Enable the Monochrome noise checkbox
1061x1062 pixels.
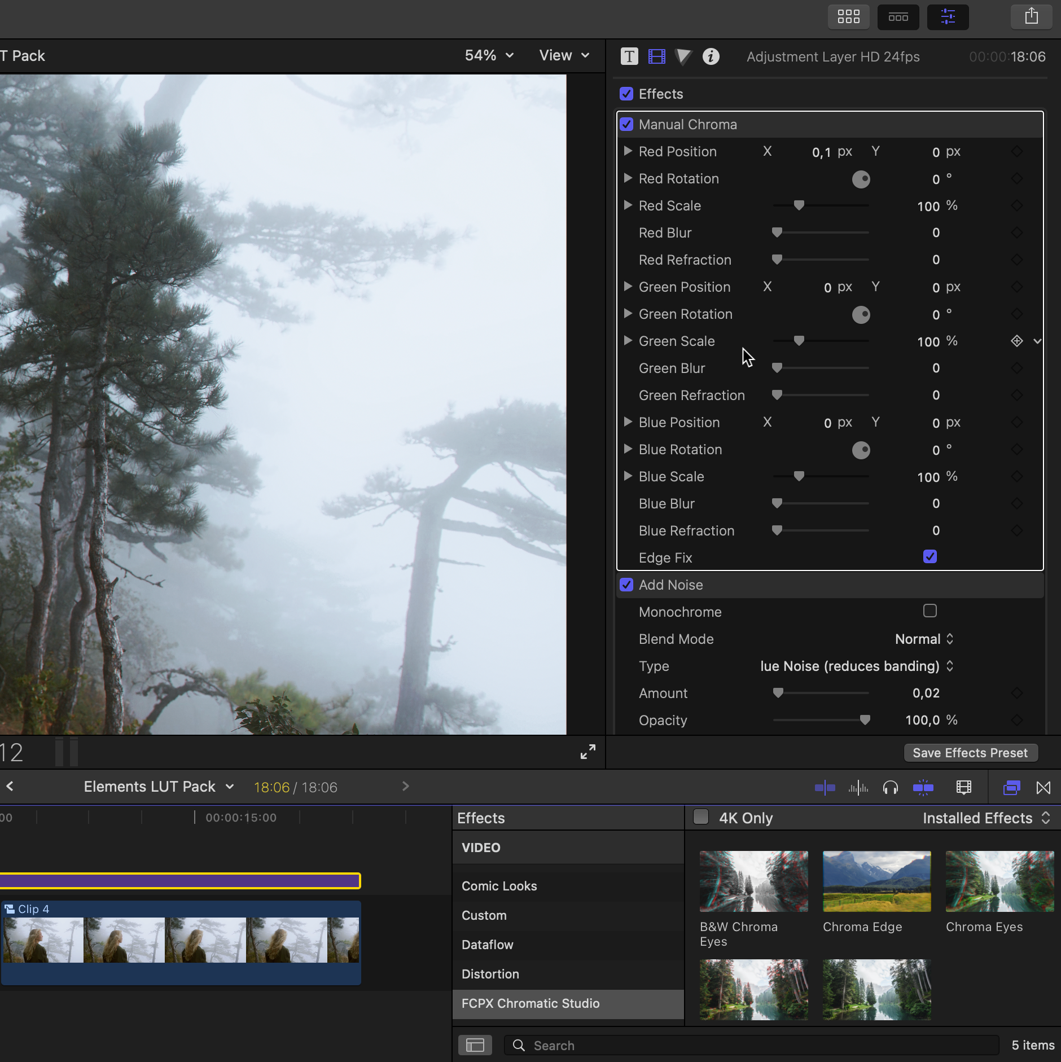coord(930,611)
